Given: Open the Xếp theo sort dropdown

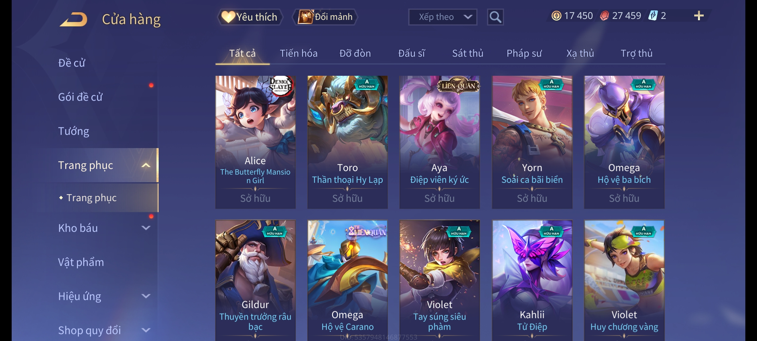Looking at the screenshot, I should coord(443,17).
